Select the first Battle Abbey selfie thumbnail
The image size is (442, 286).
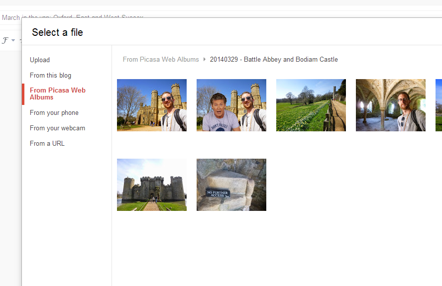152,105
